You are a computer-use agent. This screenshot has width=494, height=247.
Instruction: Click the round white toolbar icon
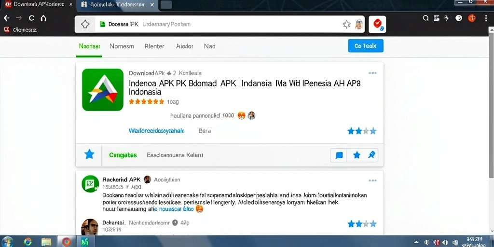click(x=459, y=18)
